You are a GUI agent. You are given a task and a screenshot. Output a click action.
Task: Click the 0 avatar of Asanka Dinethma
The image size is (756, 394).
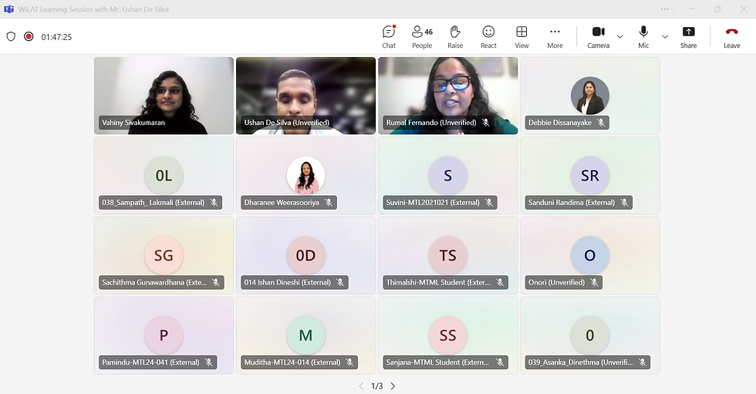(589, 335)
